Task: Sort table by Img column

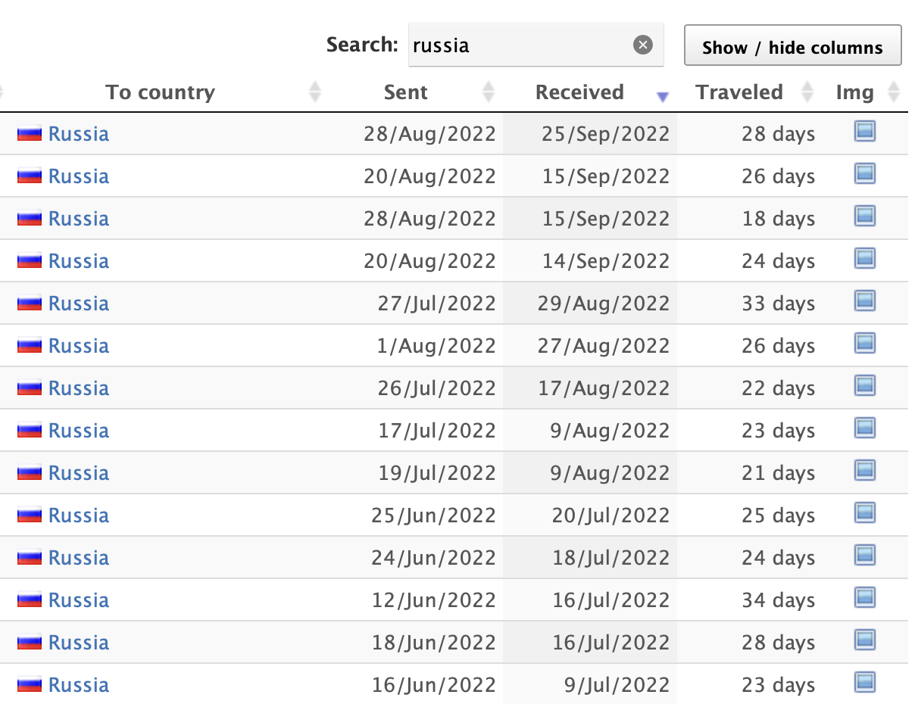Action: click(855, 92)
